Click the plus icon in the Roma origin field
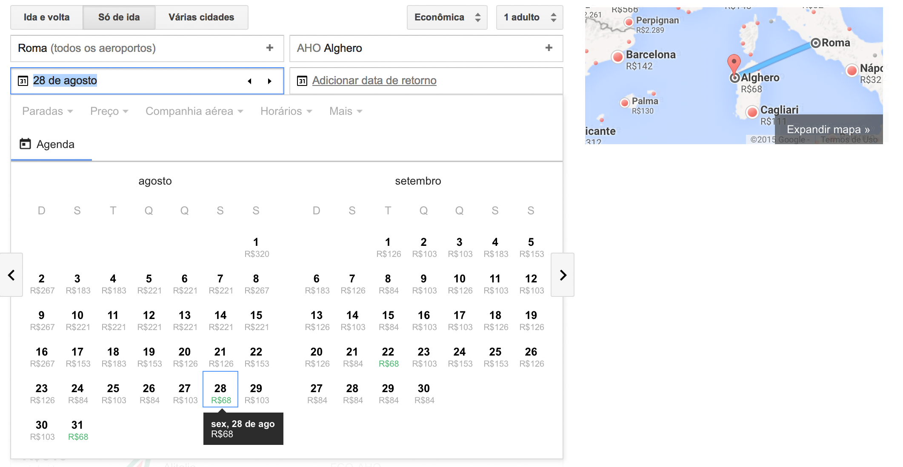903x467 pixels. (269, 48)
